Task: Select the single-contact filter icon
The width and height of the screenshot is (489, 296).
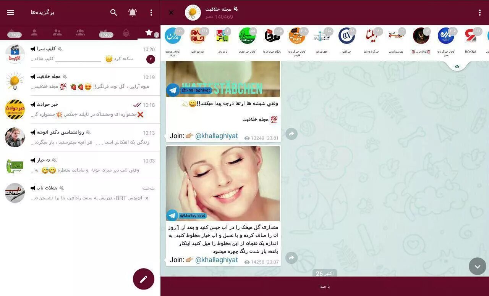Action: 34,32
